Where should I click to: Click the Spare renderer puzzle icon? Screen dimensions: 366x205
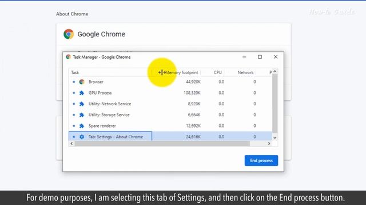click(82, 126)
